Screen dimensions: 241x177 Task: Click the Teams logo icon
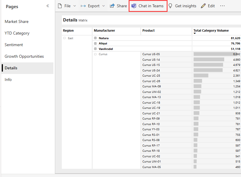(134, 6)
